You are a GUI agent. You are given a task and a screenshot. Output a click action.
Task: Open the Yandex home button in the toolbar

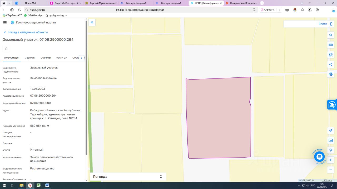(x=12, y=10)
